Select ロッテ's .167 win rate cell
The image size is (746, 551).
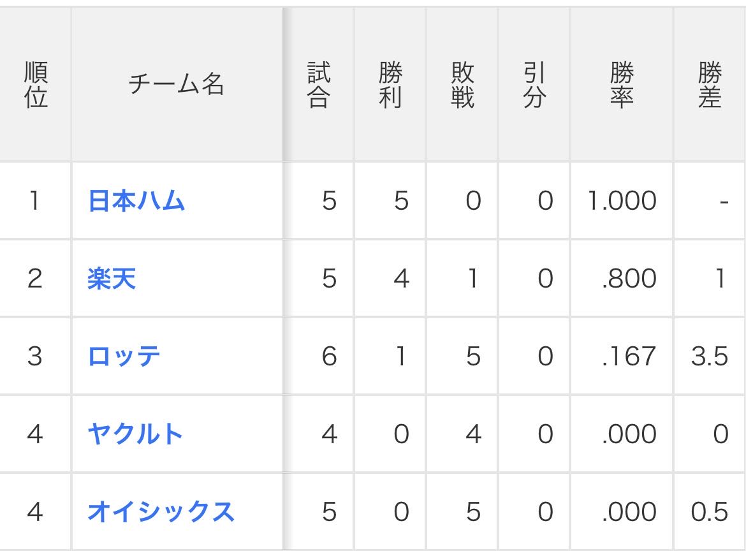[628, 356]
